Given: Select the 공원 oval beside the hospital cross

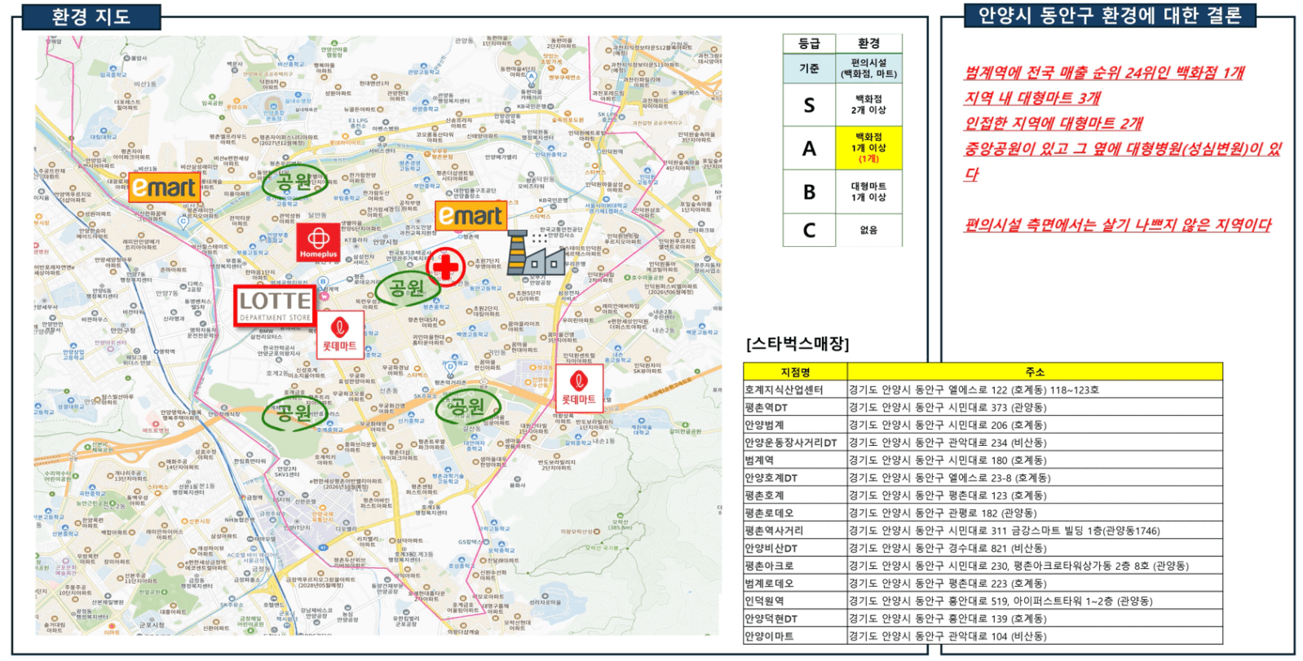Looking at the screenshot, I should pos(407,287).
